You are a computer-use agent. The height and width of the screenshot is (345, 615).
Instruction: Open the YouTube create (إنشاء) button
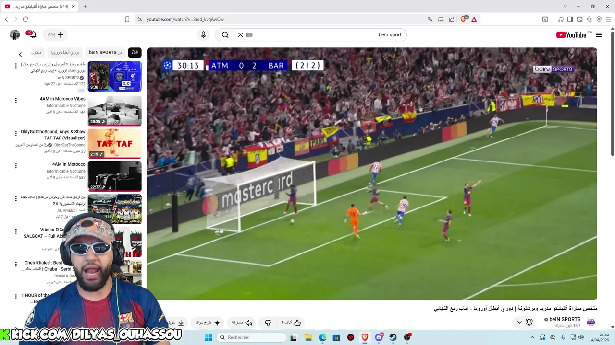click(55, 34)
